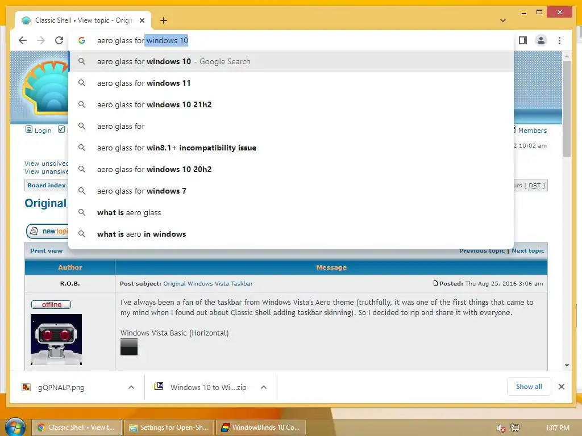Open the Chrome profile avatar

tap(541, 40)
